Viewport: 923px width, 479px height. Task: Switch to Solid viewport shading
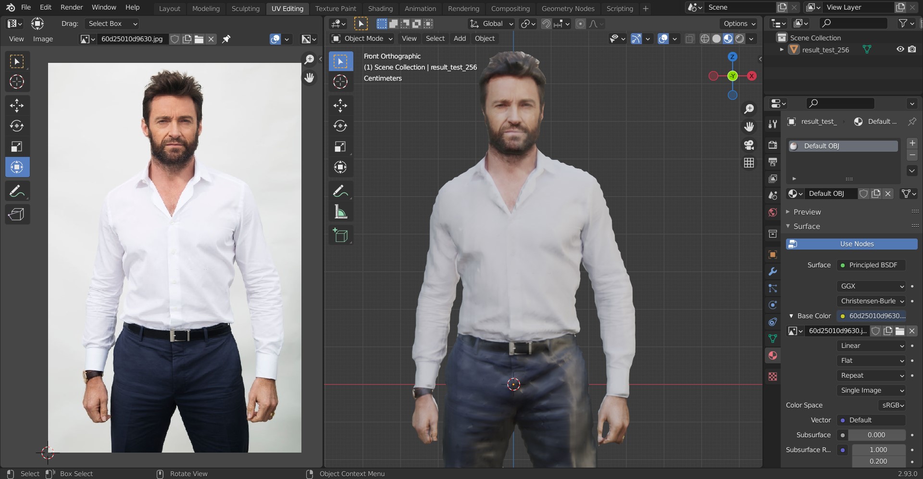click(716, 39)
